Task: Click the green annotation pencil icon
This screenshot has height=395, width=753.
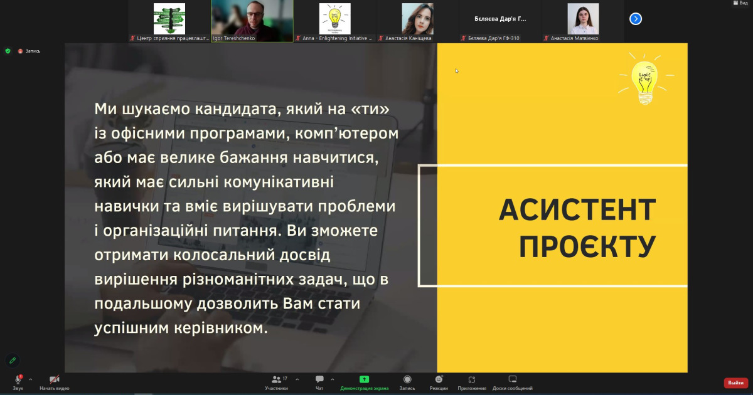Action: coord(12,361)
